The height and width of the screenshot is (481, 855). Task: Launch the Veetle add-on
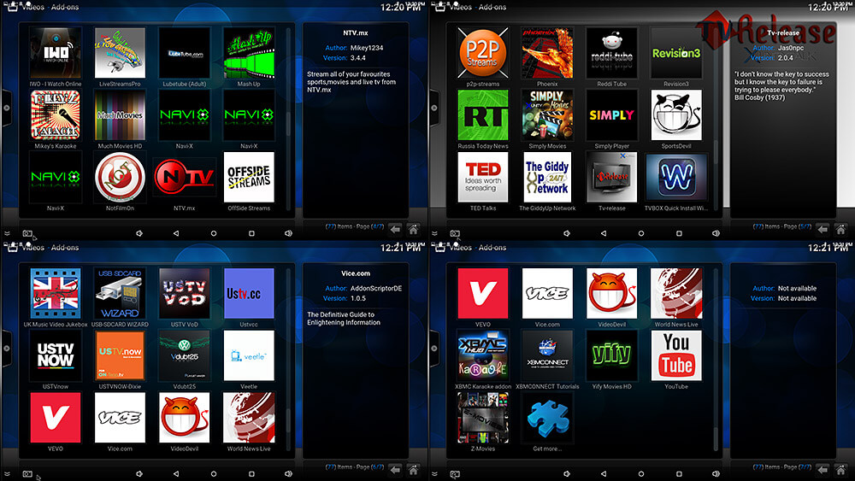click(249, 355)
